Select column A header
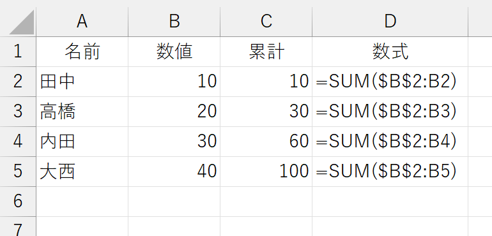The width and height of the screenshot is (492, 236). pos(82,22)
